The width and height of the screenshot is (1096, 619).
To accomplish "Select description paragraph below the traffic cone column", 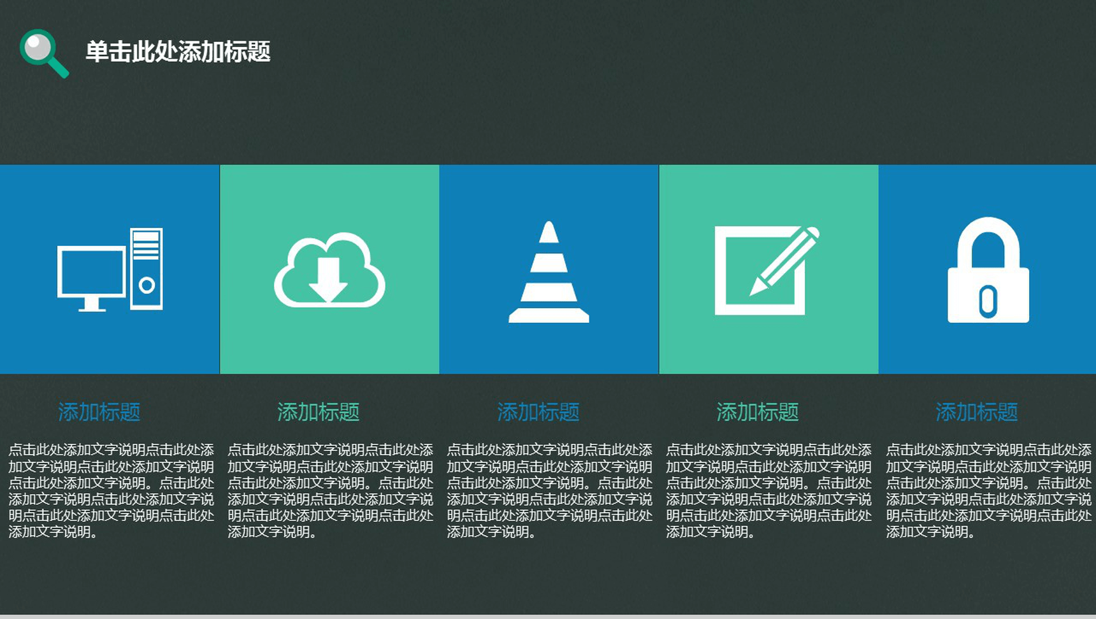I will (549, 491).
